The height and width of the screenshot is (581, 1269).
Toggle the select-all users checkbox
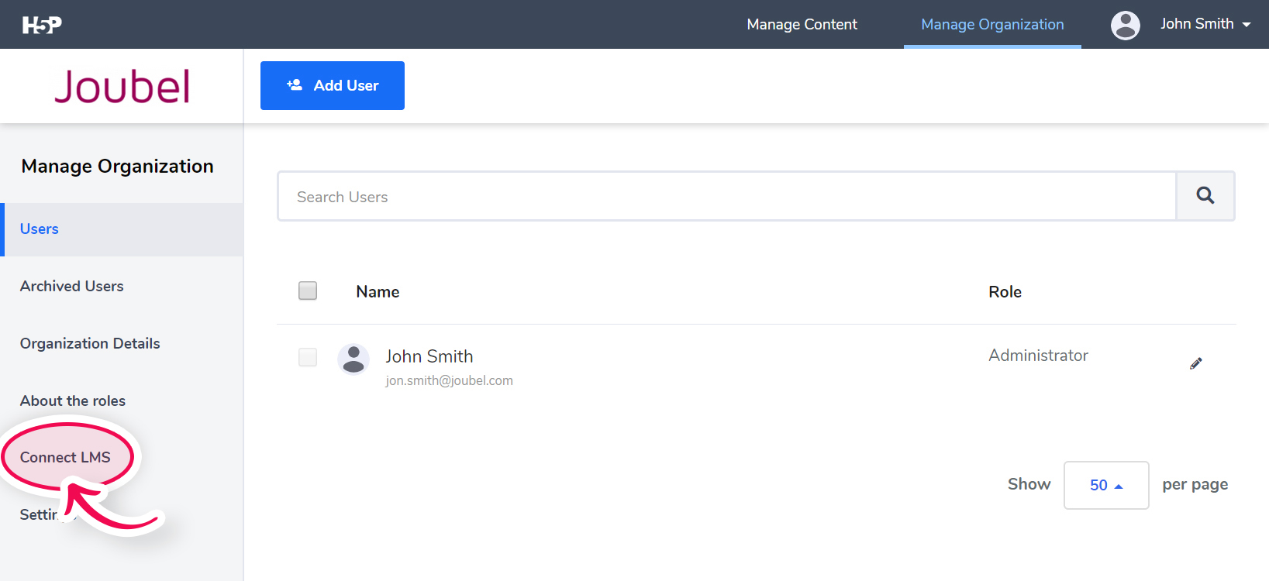(308, 290)
